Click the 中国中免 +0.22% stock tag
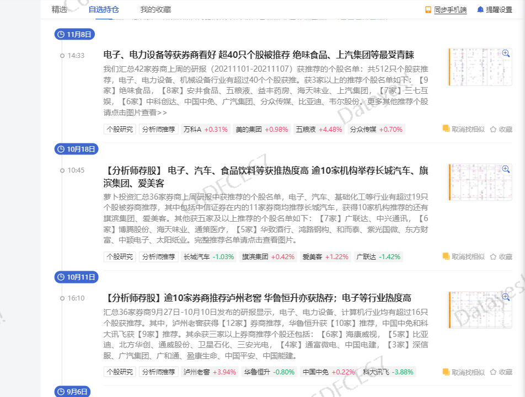The width and height of the screenshot is (525, 397). pyautogui.click(x=329, y=372)
